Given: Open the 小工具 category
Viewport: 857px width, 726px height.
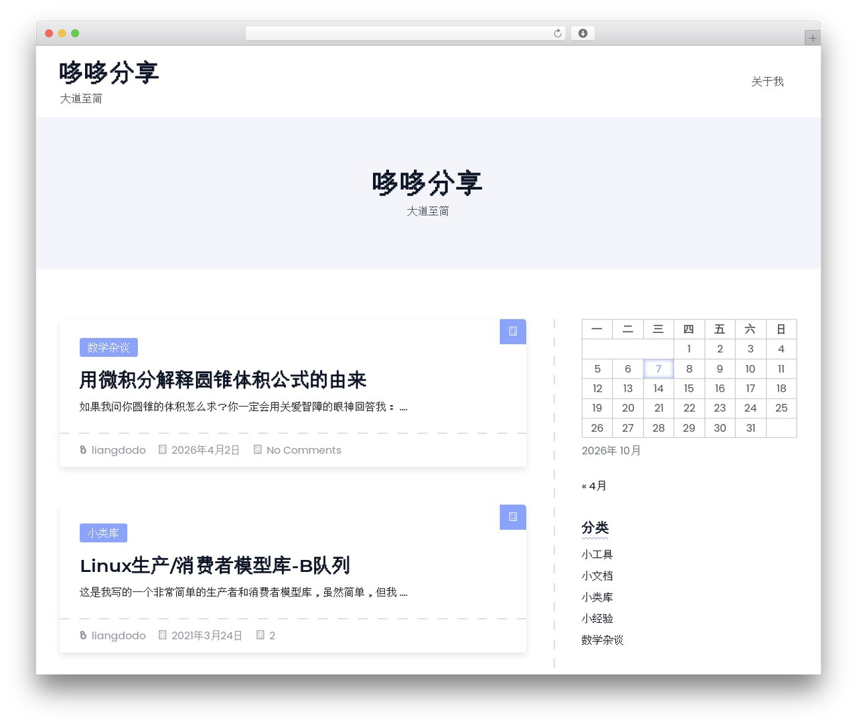Looking at the screenshot, I should pos(597,555).
